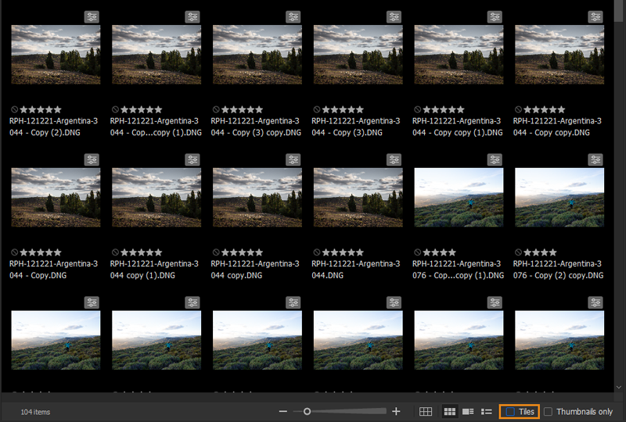
Task: Click the scrollbar down arrow
Action: (619, 388)
